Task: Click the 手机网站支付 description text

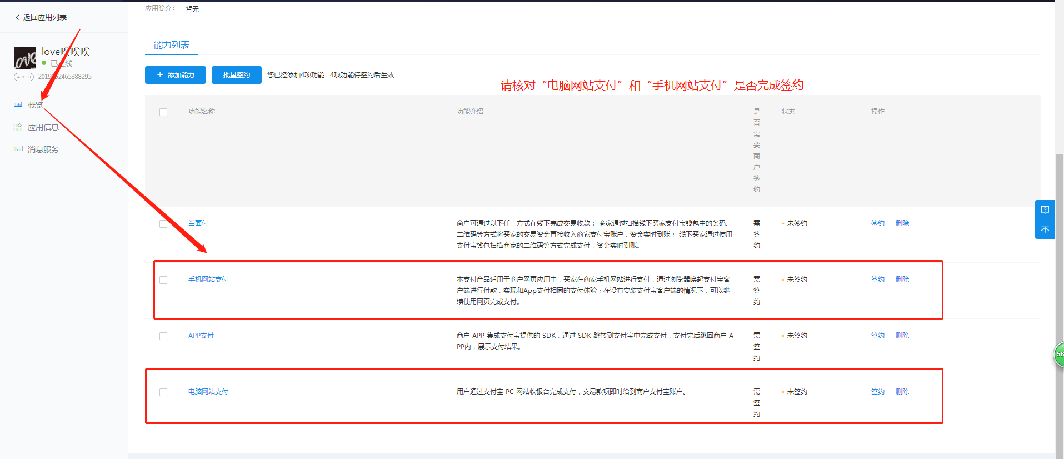Action: pyautogui.click(x=593, y=291)
